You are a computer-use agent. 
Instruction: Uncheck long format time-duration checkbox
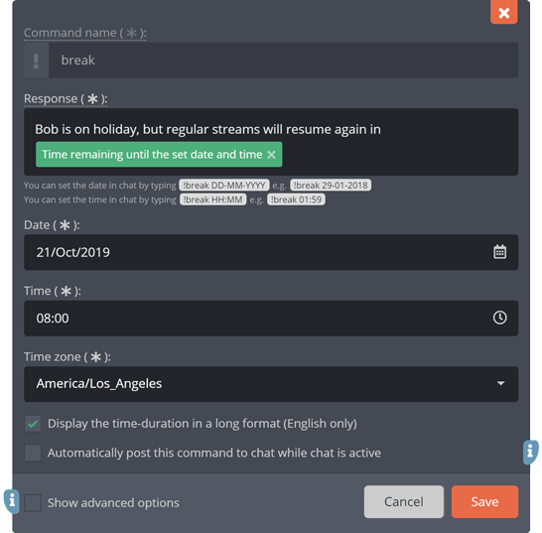[x=33, y=424]
